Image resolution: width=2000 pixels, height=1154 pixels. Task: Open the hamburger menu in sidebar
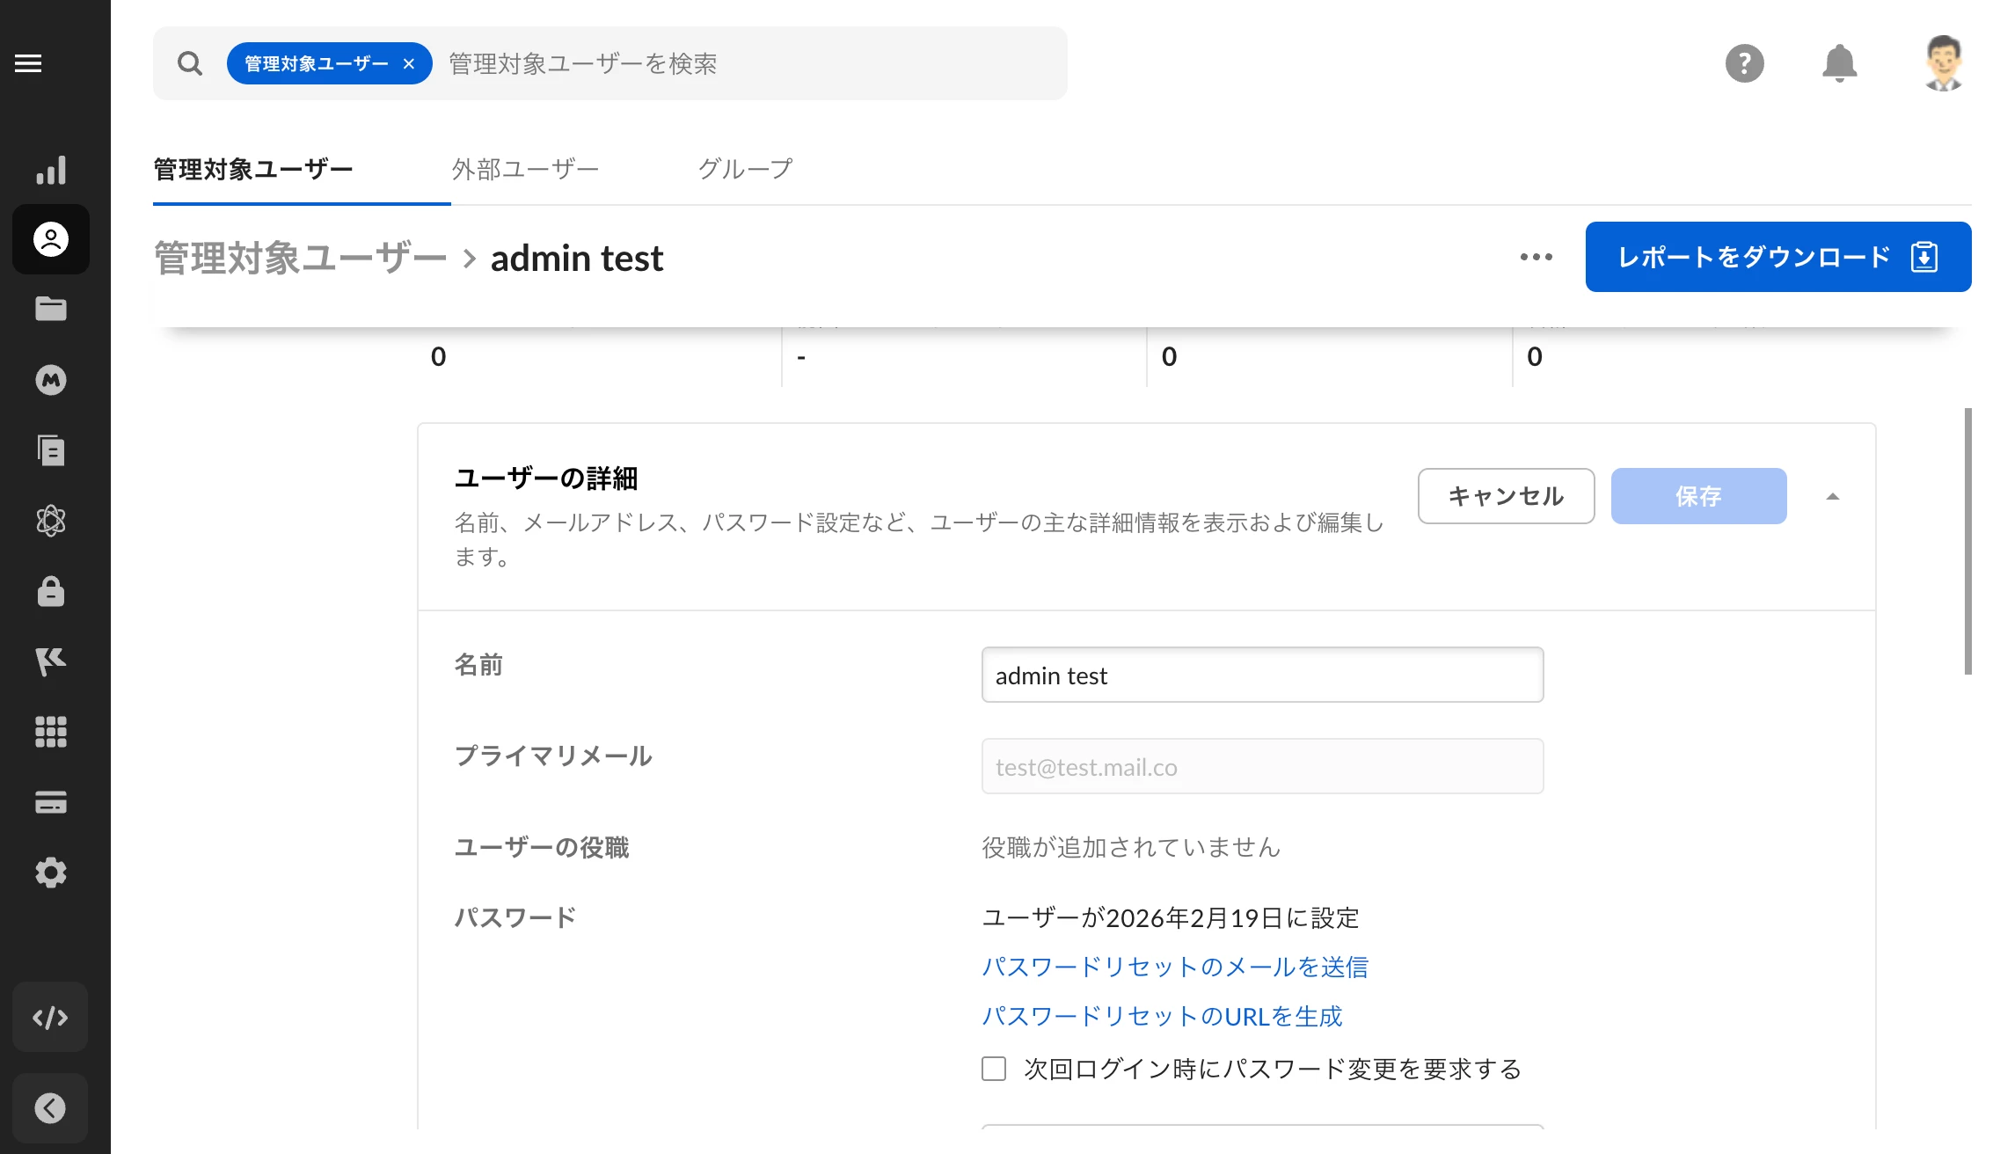pos(28,63)
